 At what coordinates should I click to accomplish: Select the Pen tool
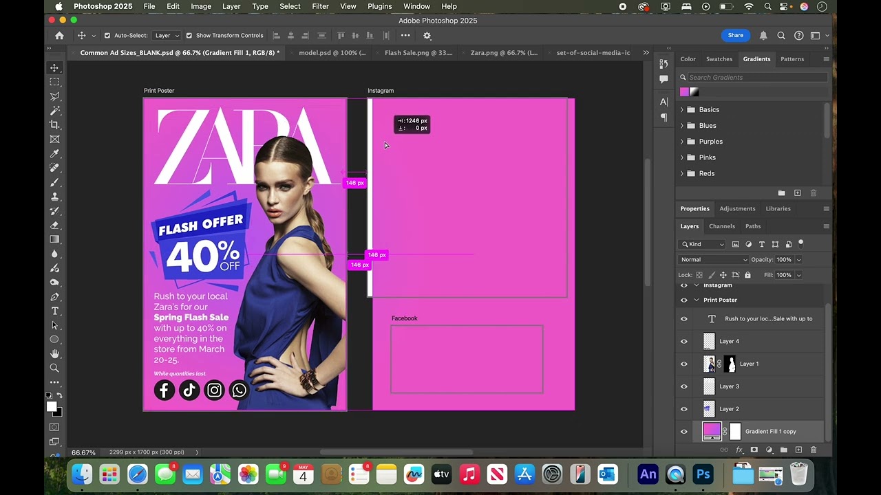click(54, 297)
